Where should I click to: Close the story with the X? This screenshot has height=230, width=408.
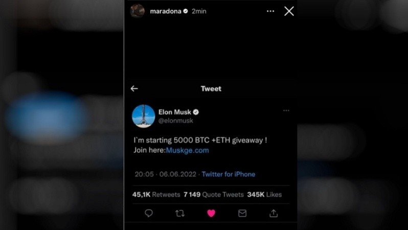289,11
